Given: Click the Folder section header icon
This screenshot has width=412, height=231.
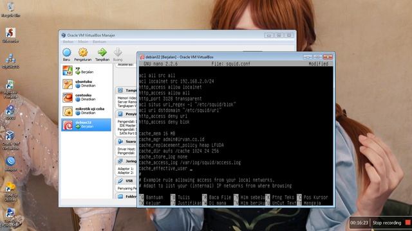Looking at the screenshot, I should pos(120,196).
